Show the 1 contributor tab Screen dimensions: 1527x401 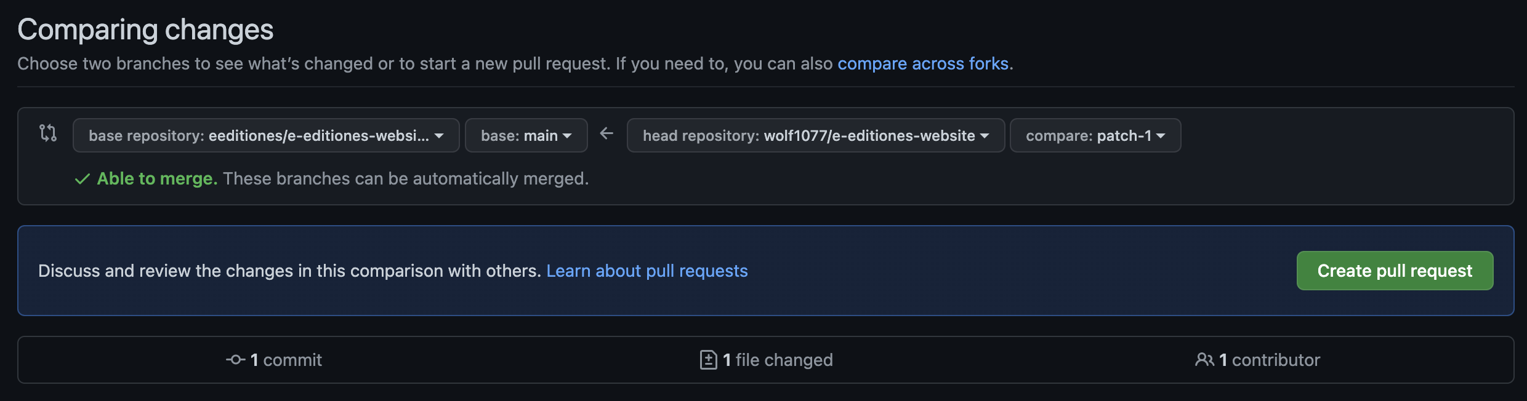click(1269, 360)
